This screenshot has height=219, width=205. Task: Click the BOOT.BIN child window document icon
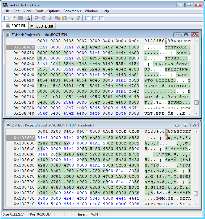coord(8,35)
